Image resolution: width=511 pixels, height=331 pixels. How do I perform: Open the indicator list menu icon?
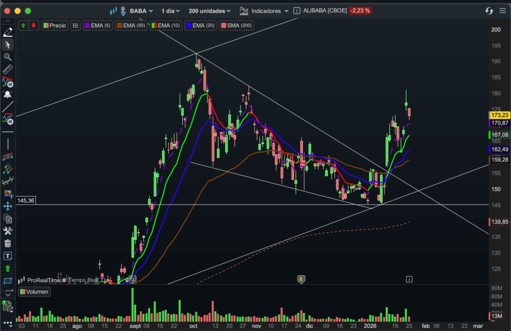(75, 25)
